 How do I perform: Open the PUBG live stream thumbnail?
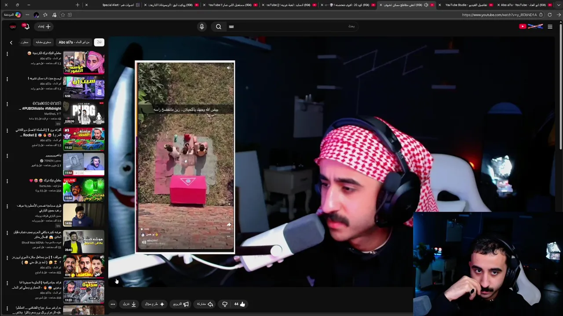tap(84, 113)
